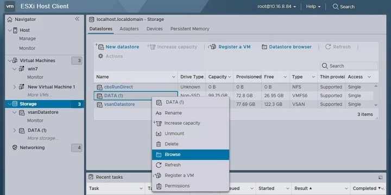
Task: Click the Host server icon
Action: tap(15, 30)
